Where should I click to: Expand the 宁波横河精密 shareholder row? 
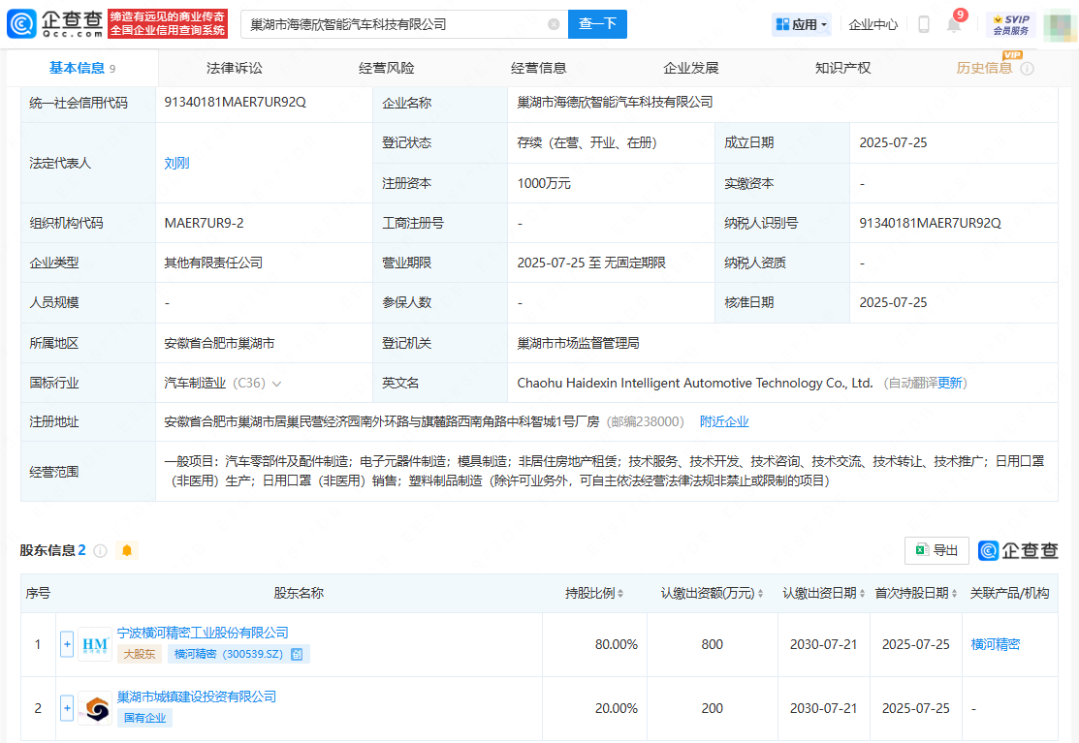[67, 645]
